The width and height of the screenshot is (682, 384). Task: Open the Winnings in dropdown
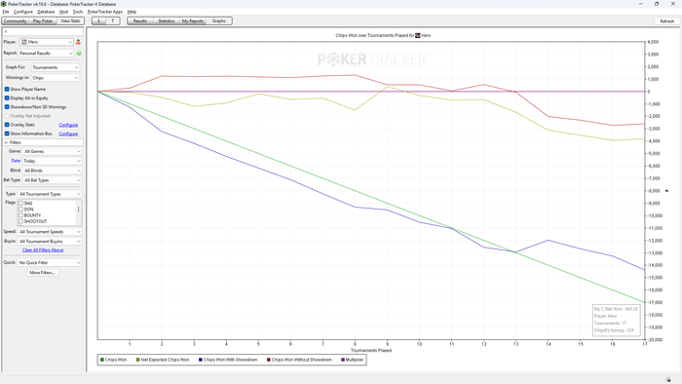(x=56, y=78)
